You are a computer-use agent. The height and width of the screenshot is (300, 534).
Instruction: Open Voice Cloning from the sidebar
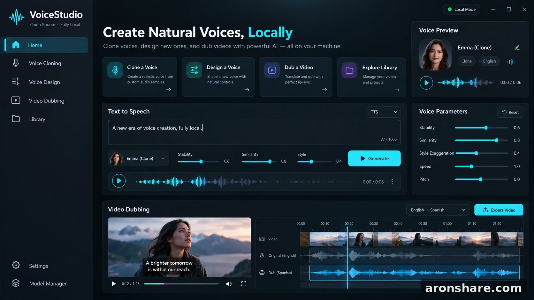click(x=46, y=63)
